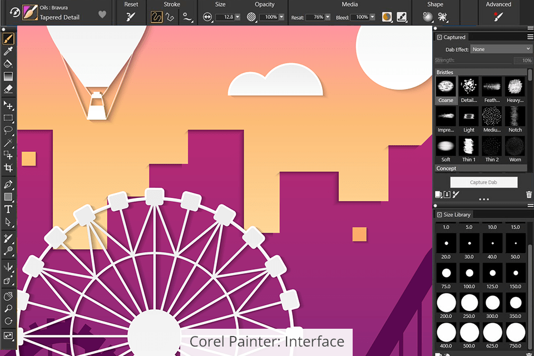
Task: Select the Dropper tool
Action: coord(8,51)
